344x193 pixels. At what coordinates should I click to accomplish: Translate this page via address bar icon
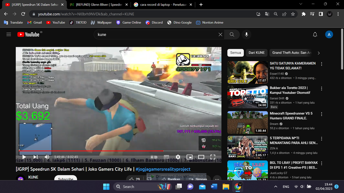pyautogui.click(x=267, y=14)
